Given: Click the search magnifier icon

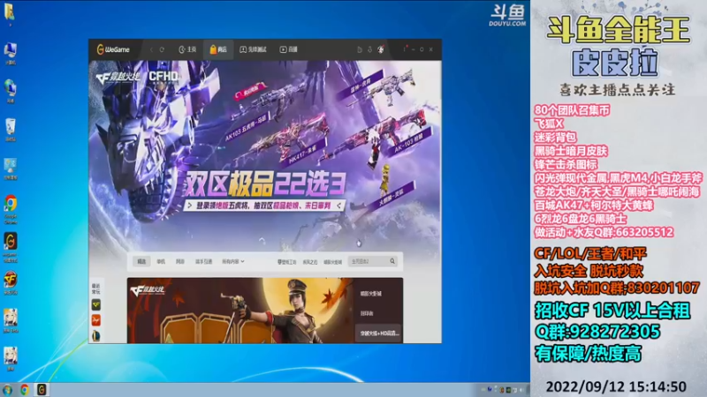Looking at the screenshot, I should 392,261.
